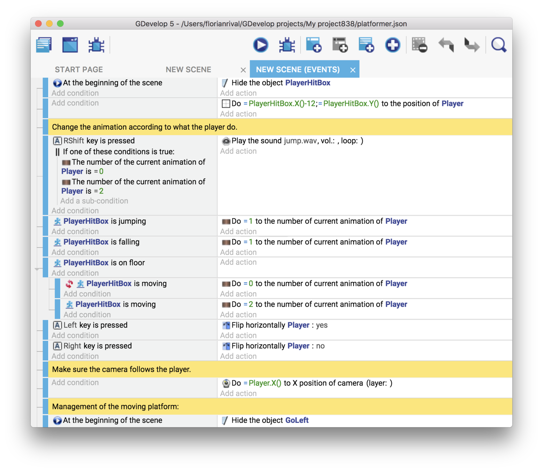Add a comment event

pyautogui.click(x=366, y=45)
